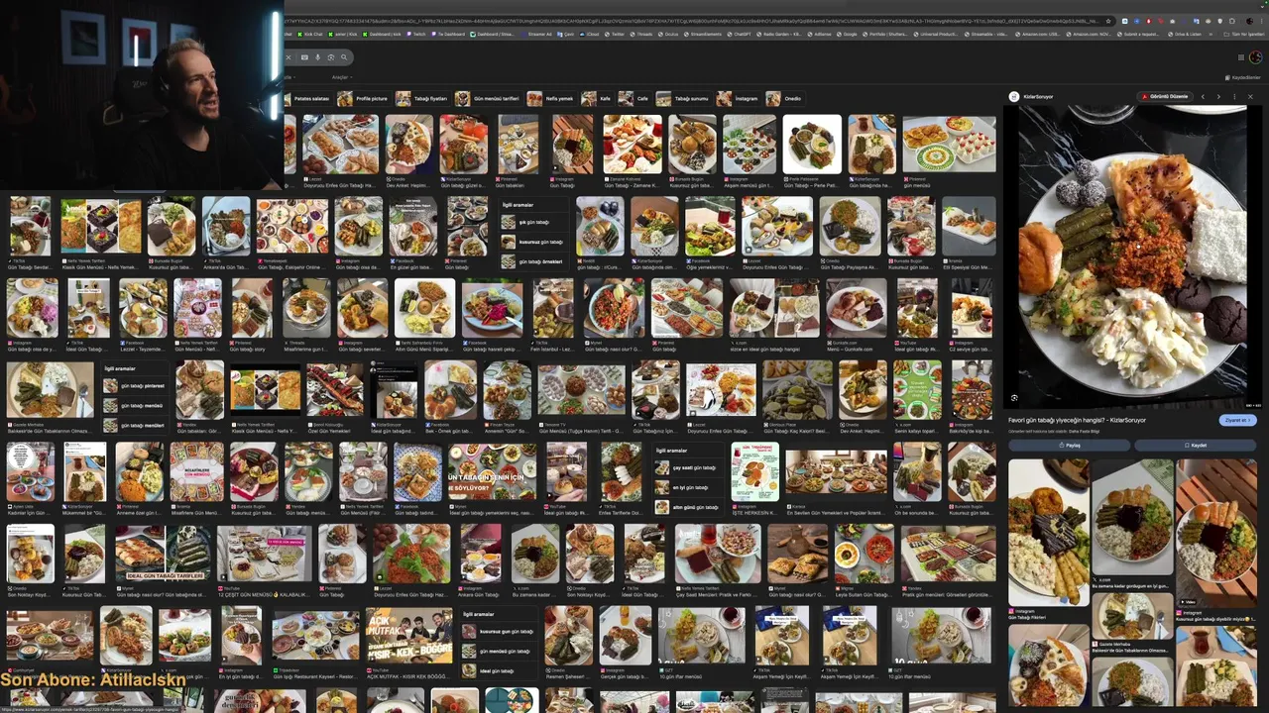Search by image with the Lens icon

click(331, 57)
